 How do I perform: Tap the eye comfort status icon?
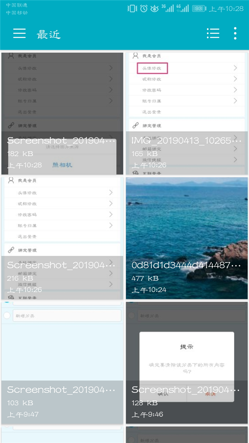click(x=154, y=9)
